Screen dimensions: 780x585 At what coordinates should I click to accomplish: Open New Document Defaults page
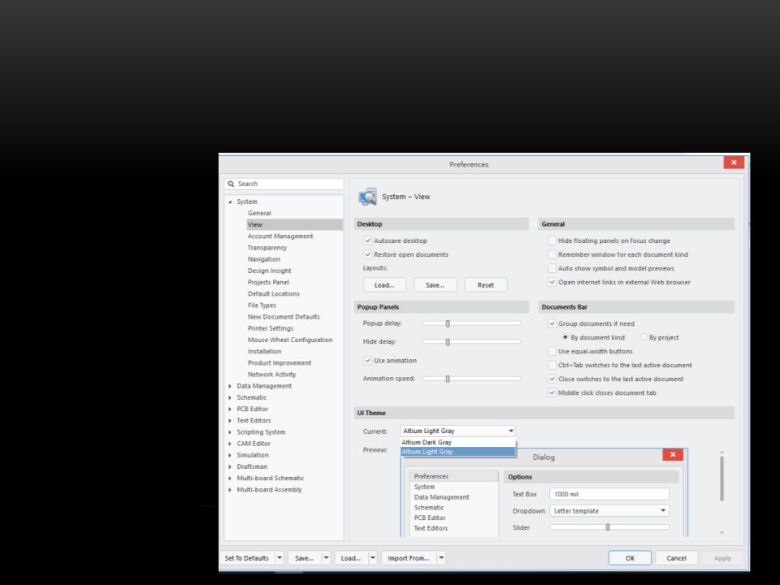point(284,317)
